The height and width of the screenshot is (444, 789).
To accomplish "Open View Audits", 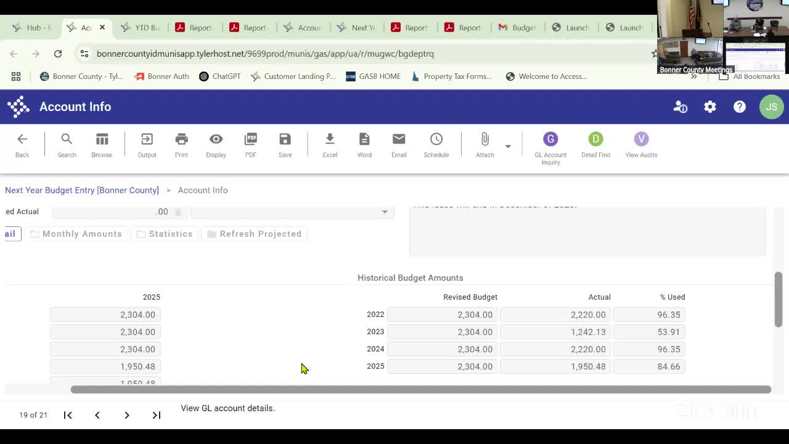I will (x=641, y=145).
